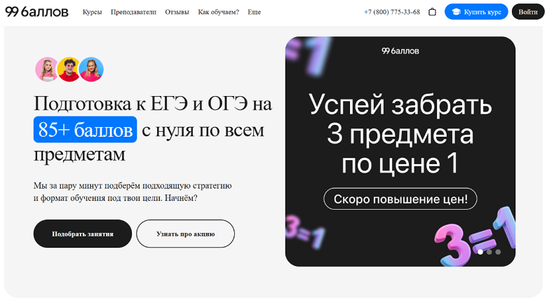Open the shopping bag cart icon

click(432, 12)
